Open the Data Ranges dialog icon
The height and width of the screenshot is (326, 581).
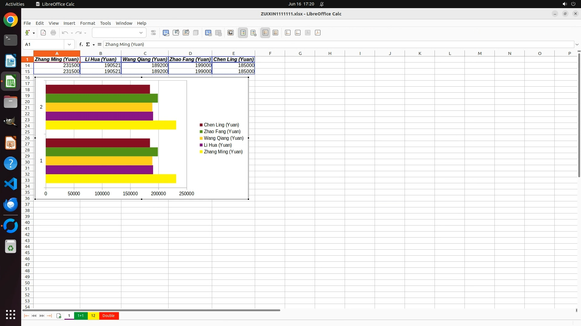[208, 33]
